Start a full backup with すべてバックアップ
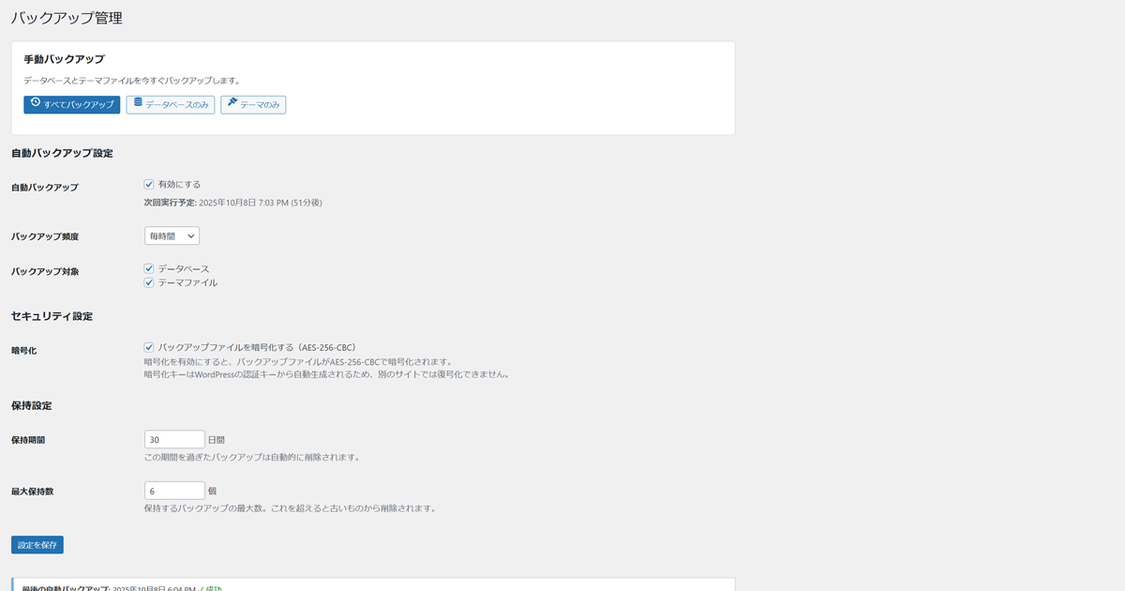1125x591 pixels. (72, 105)
